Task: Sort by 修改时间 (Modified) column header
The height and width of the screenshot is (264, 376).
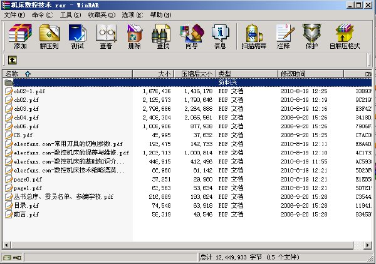Action: coord(311,74)
